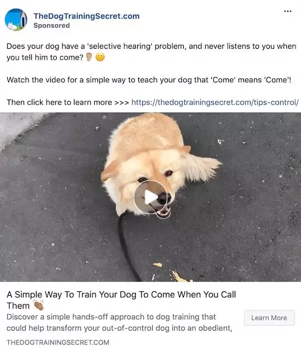Click the ear emoji in the post
The width and height of the screenshot is (301, 358).
click(x=89, y=57)
